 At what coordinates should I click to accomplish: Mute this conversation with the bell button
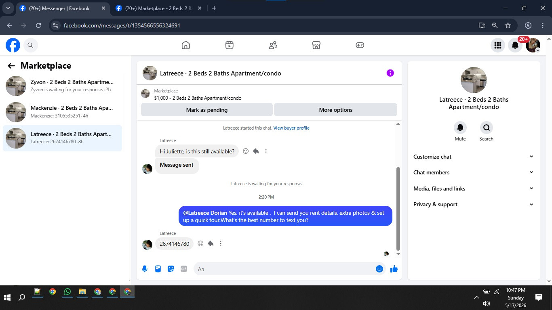(x=460, y=128)
